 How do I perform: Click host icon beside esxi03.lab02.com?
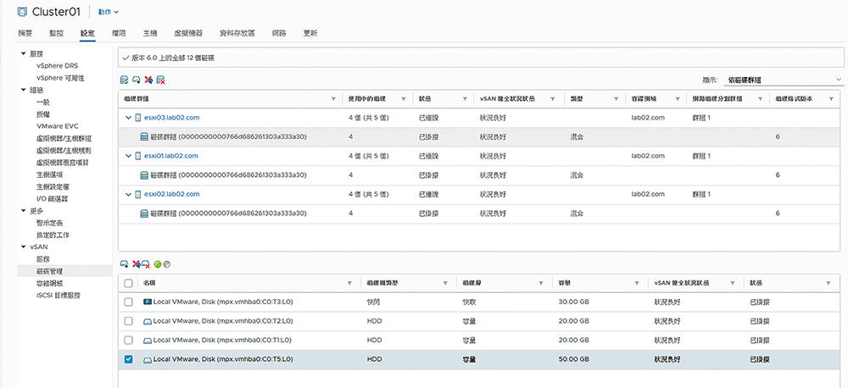coord(138,117)
